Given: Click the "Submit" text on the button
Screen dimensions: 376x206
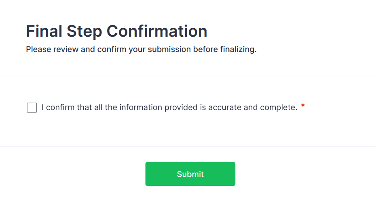Looking at the screenshot, I should point(190,174).
